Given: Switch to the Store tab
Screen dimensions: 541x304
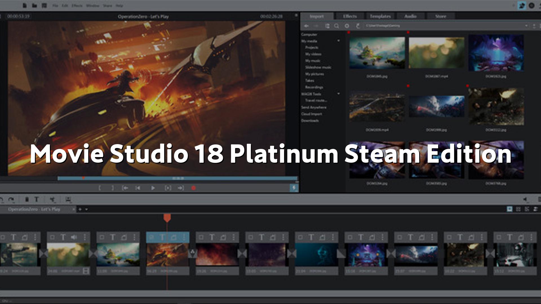Looking at the screenshot, I should pyautogui.click(x=441, y=16).
